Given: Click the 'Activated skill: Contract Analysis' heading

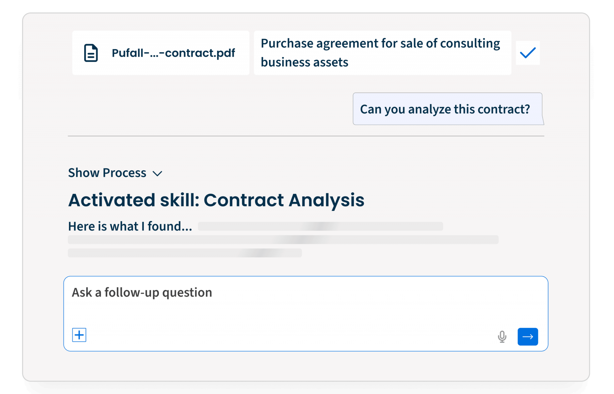Looking at the screenshot, I should click(x=216, y=200).
